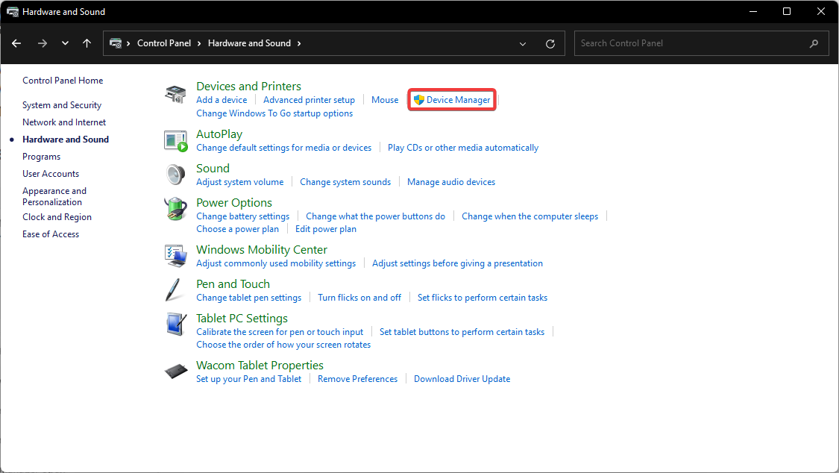Open the Windows Mobility Center heading
The image size is (839, 473).
(x=262, y=250)
